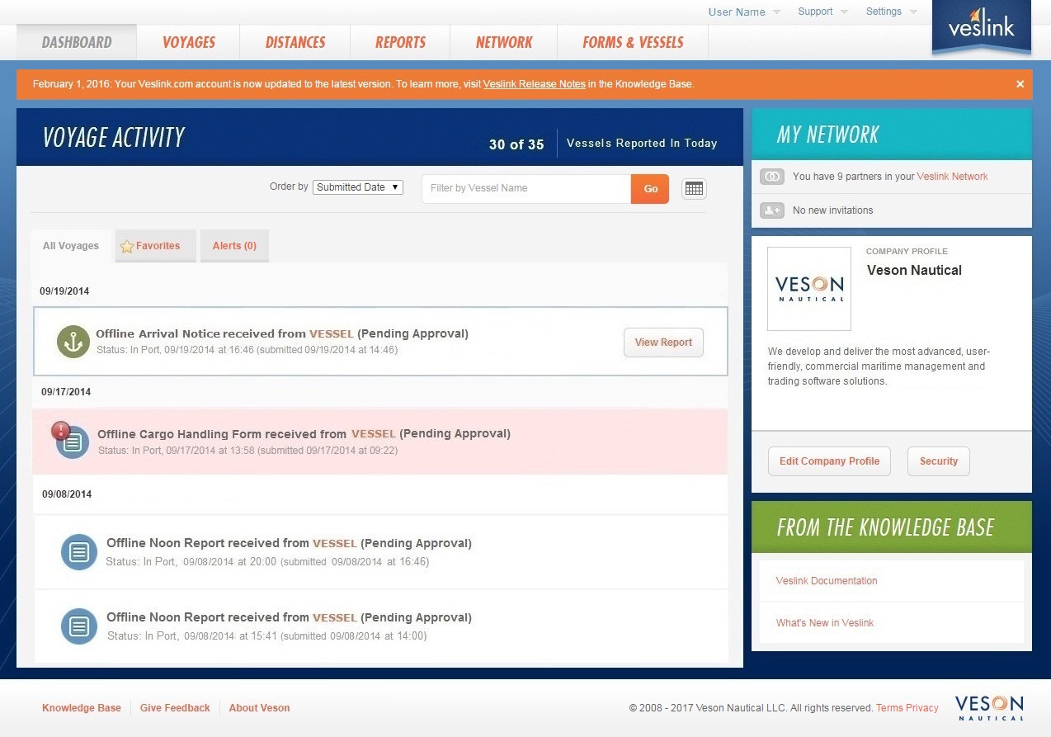The width and height of the screenshot is (1051, 737).
Task: Open the Network menu
Action: [504, 42]
